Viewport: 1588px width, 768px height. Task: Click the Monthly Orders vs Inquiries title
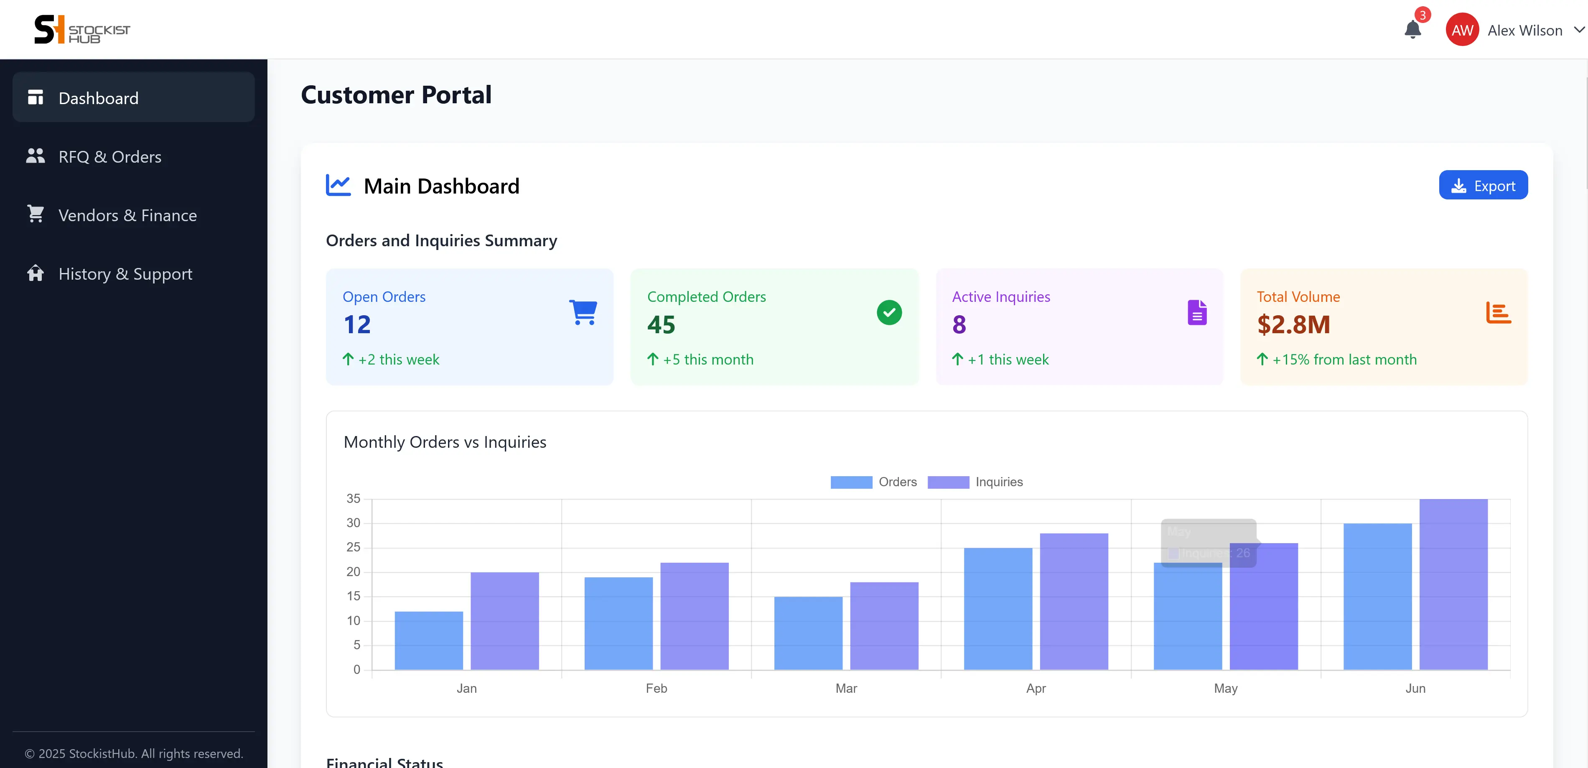445,441
